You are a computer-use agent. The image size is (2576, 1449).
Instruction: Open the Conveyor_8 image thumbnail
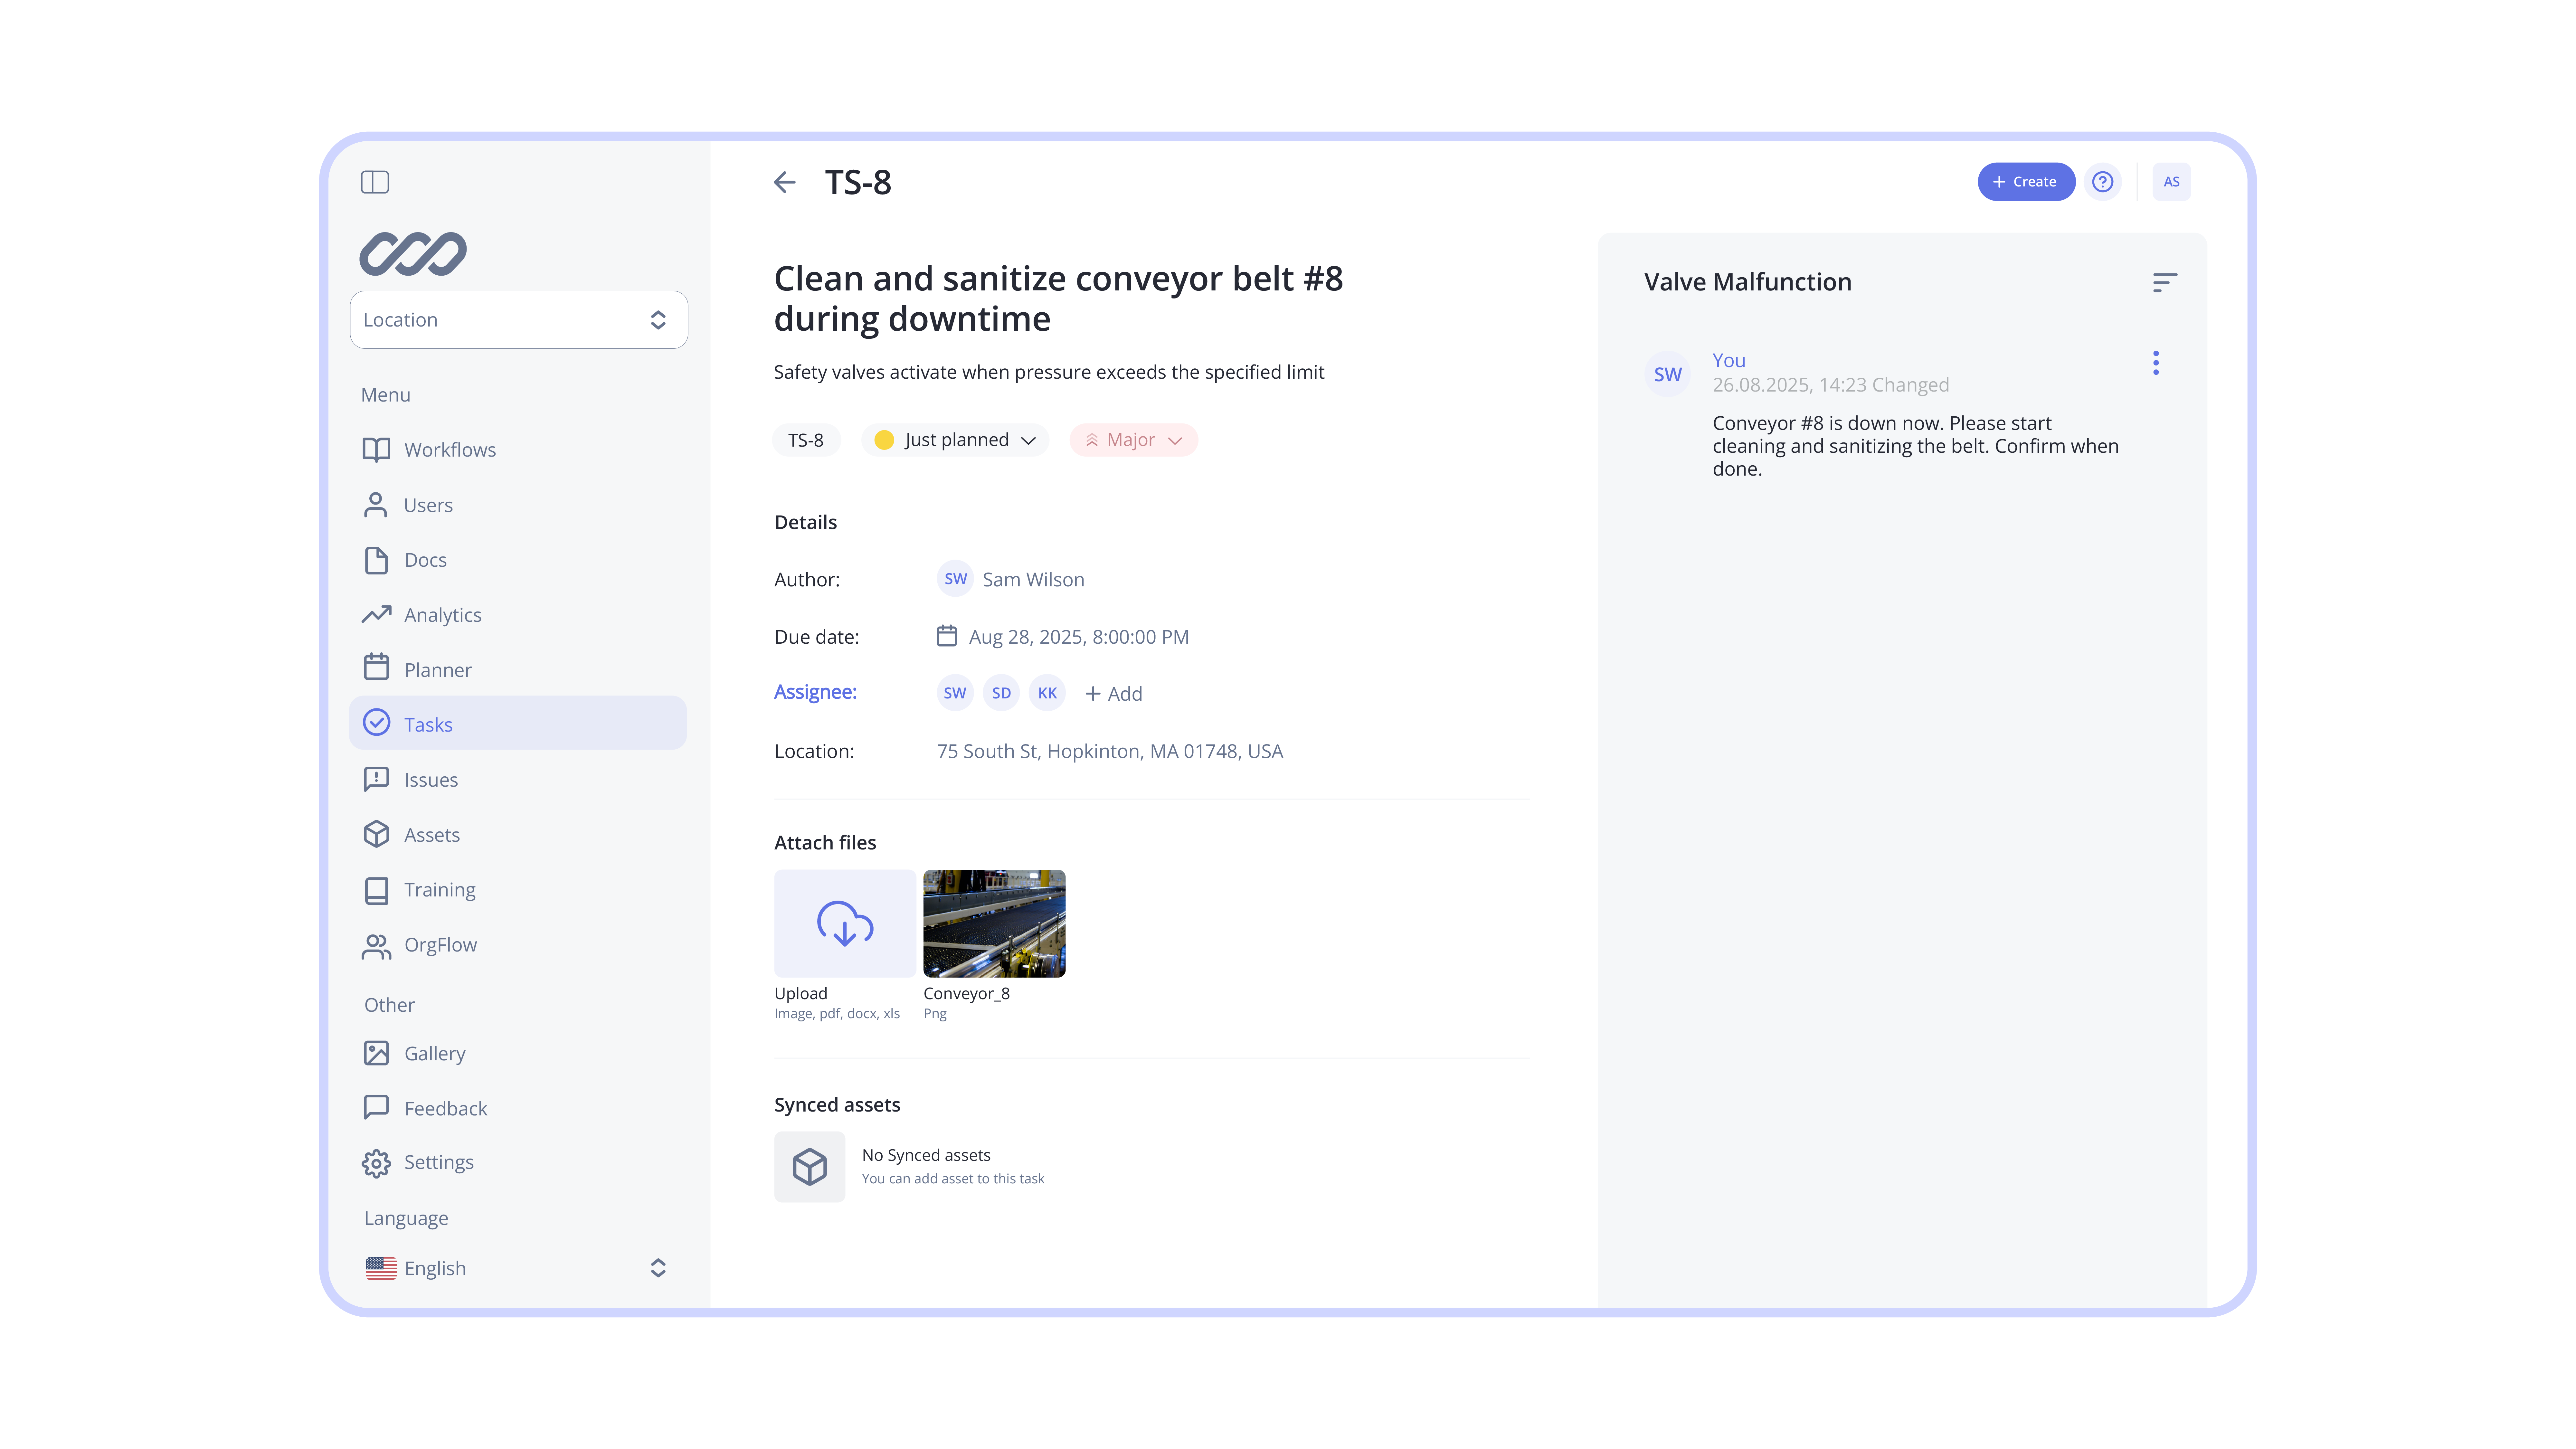coord(994,923)
